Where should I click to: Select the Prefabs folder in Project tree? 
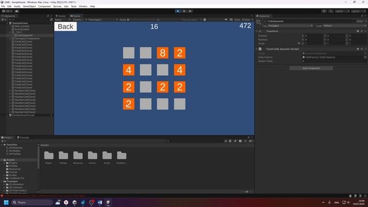click(13, 166)
